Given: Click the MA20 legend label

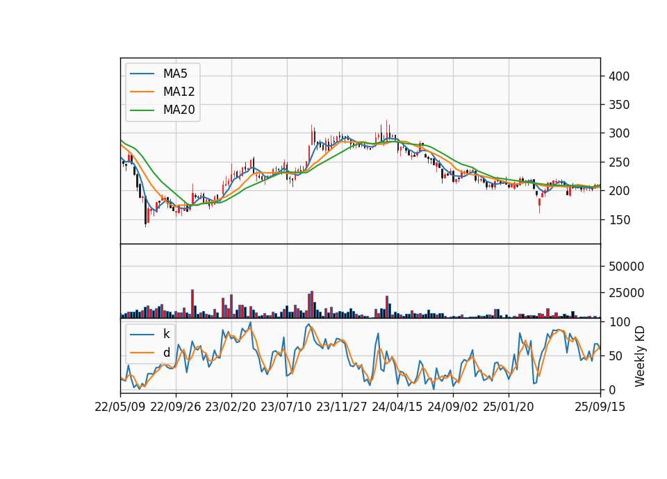Looking at the screenshot, I should pyautogui.click(x=179, y=110).
